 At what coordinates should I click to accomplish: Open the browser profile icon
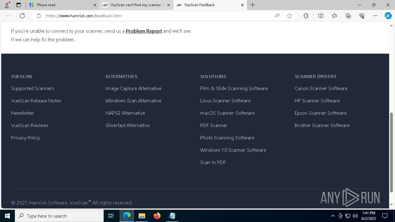pyautogui.click(x=7, y=5)
